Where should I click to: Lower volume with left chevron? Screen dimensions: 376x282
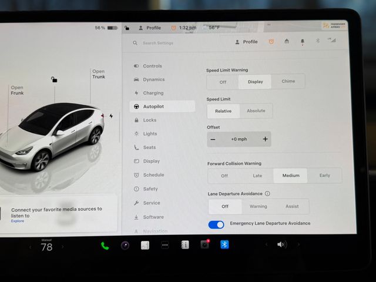pyautogui.click(x=266, y=244)
